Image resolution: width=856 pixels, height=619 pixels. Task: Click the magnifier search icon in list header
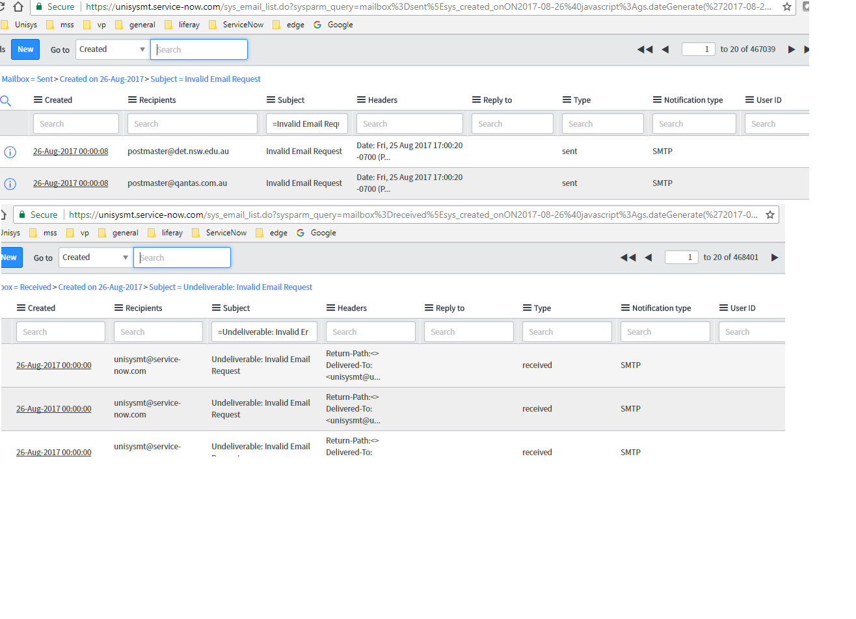(x=6, y=100)
